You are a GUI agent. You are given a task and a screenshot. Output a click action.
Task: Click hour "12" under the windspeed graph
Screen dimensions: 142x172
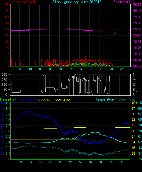pos(71,69)
